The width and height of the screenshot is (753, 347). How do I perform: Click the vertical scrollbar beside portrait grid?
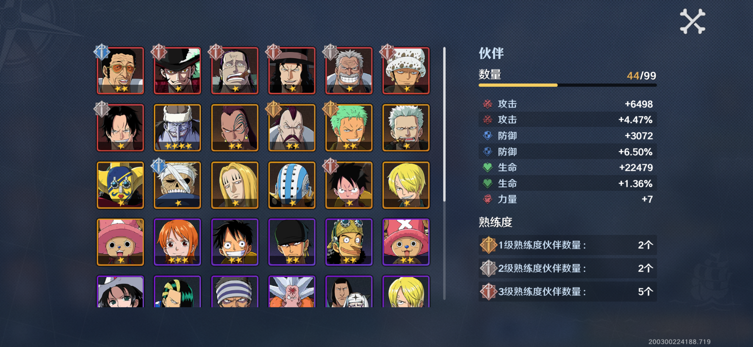pyautogui.click(x=444, y=173)
